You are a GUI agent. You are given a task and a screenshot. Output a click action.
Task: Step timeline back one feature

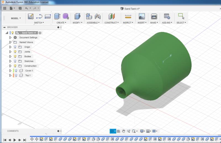tap(10, 140)
